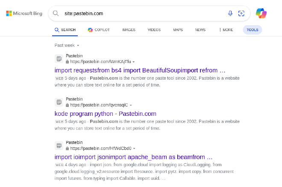Switch to the Images tab

coord(129,30)
